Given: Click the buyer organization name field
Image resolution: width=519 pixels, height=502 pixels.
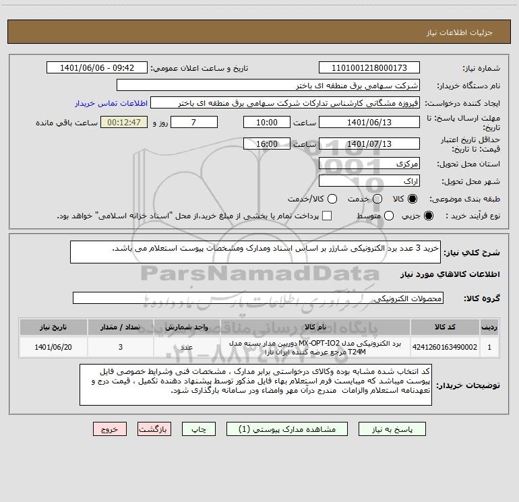Looking at the screenshot, I should 268,85.
